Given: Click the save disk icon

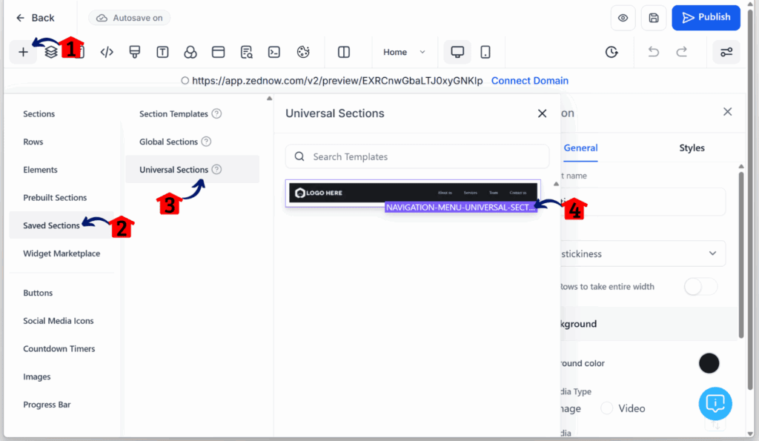Looking at the screenshot, I should 654,18.
